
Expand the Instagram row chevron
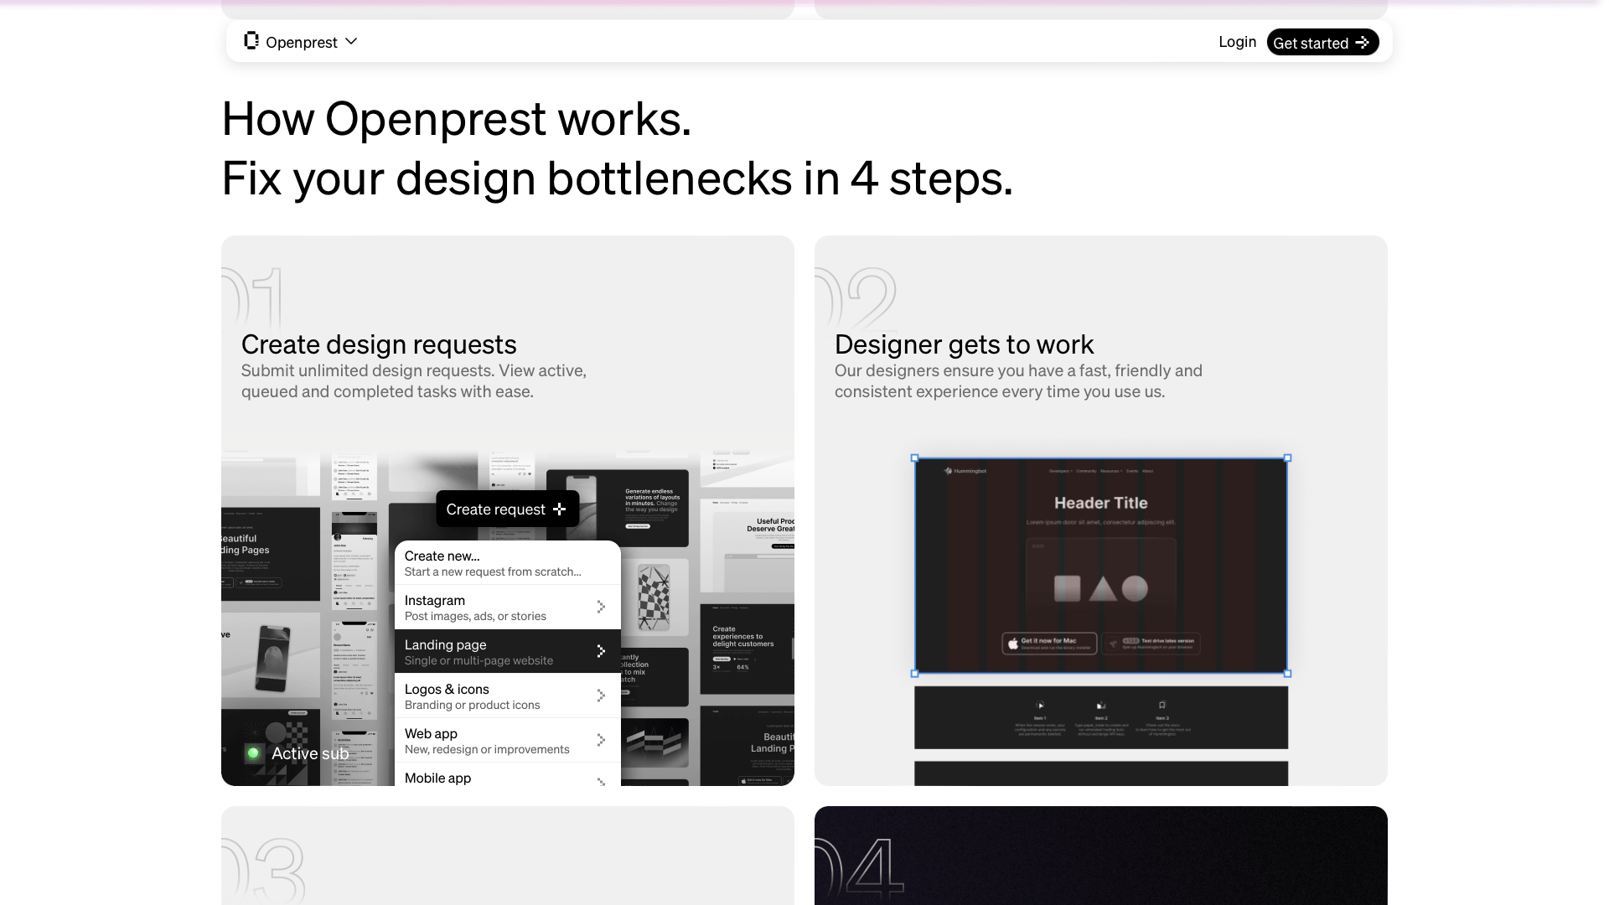click(x=601, y=607)
